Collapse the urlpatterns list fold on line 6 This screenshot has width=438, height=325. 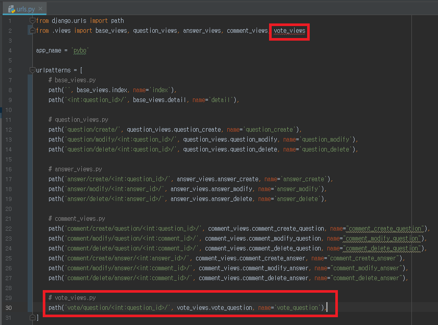tap(32, 70)
